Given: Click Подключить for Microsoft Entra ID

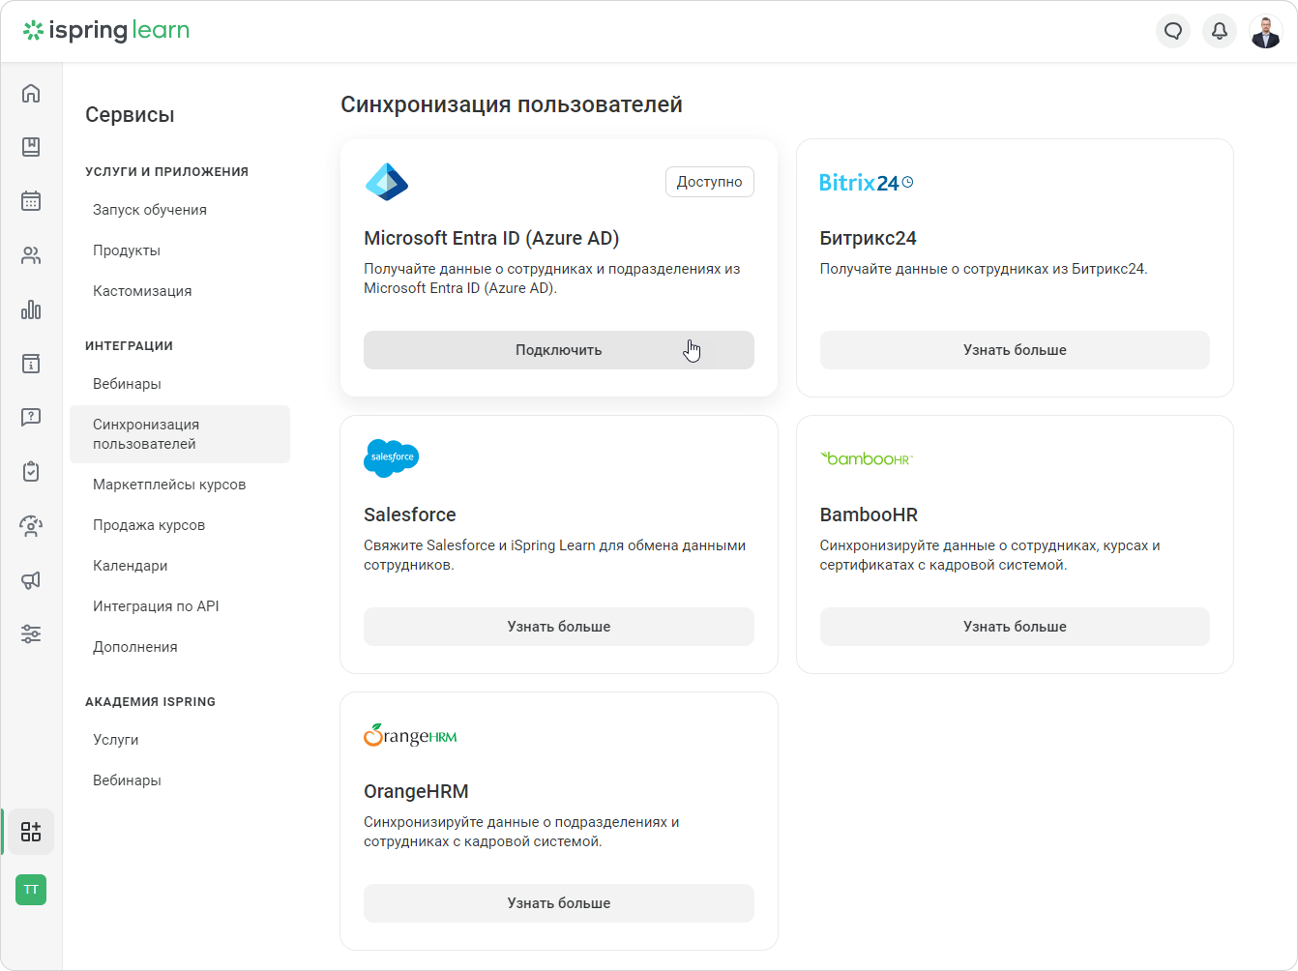Looking at the screenshot, I should (x=559, y=350).
